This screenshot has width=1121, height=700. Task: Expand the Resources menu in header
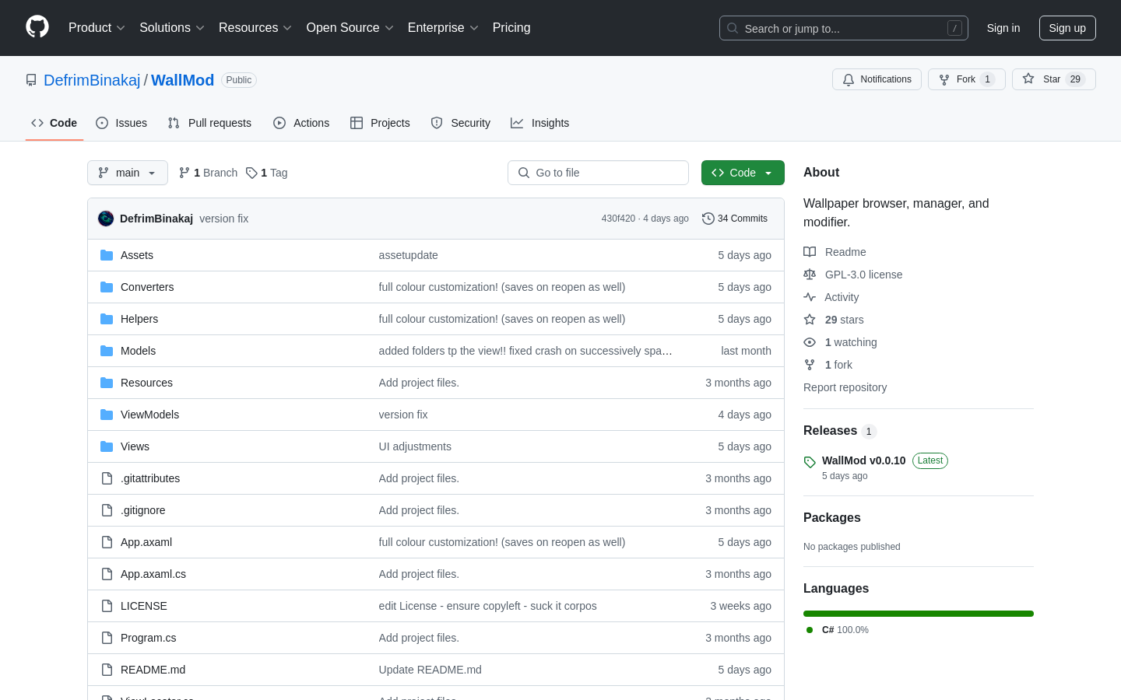click(255, 27)
